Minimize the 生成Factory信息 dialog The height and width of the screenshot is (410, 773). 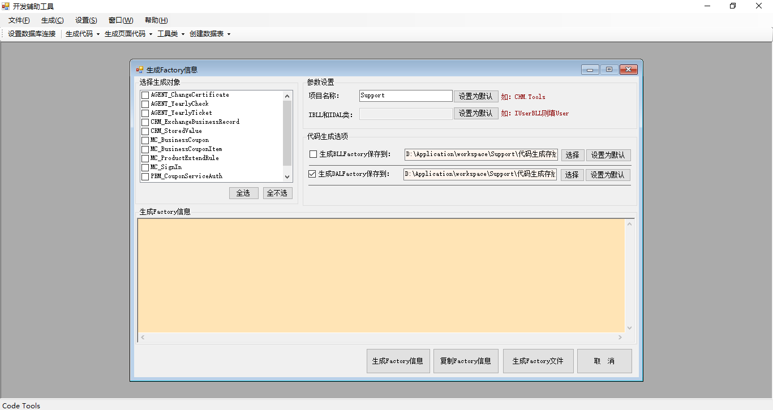(x=590, y=70)
